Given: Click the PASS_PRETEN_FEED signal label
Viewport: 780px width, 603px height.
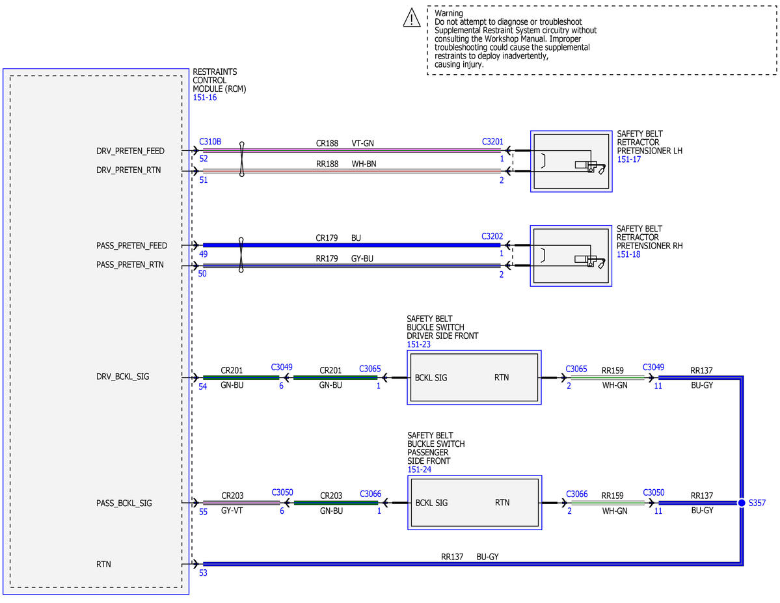Looking at the screenshot, I should (132, 246).
